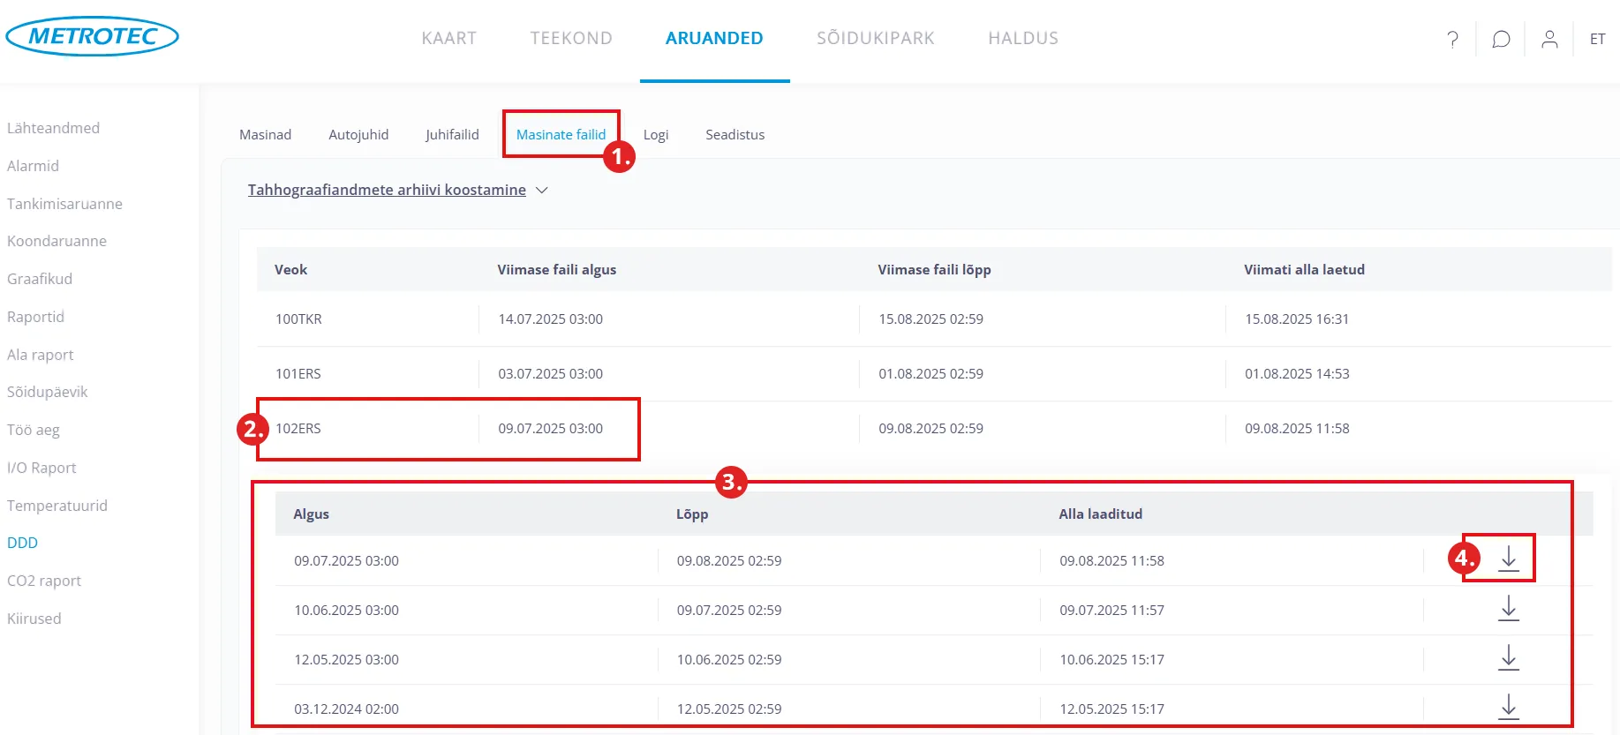1620x735 pixels.
Task: Open SÕIDUKIPARK in top navigation
Action: click(x=875, y=38)
